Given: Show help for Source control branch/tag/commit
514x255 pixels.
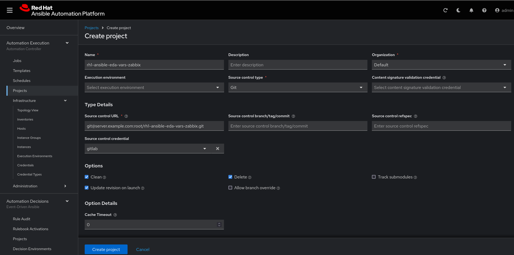Looking at the screenshot, I should [293, 116].
